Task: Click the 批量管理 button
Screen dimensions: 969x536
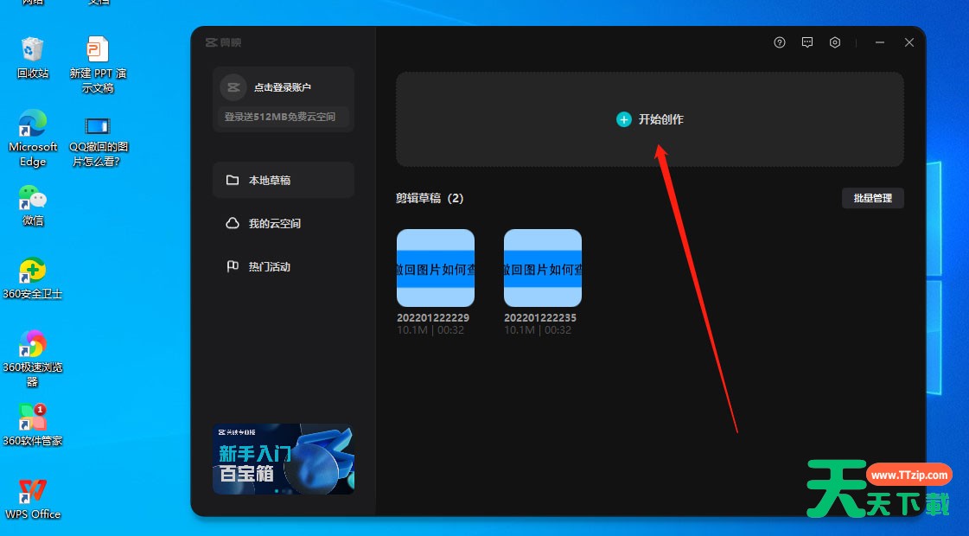Action: point(872,198)
